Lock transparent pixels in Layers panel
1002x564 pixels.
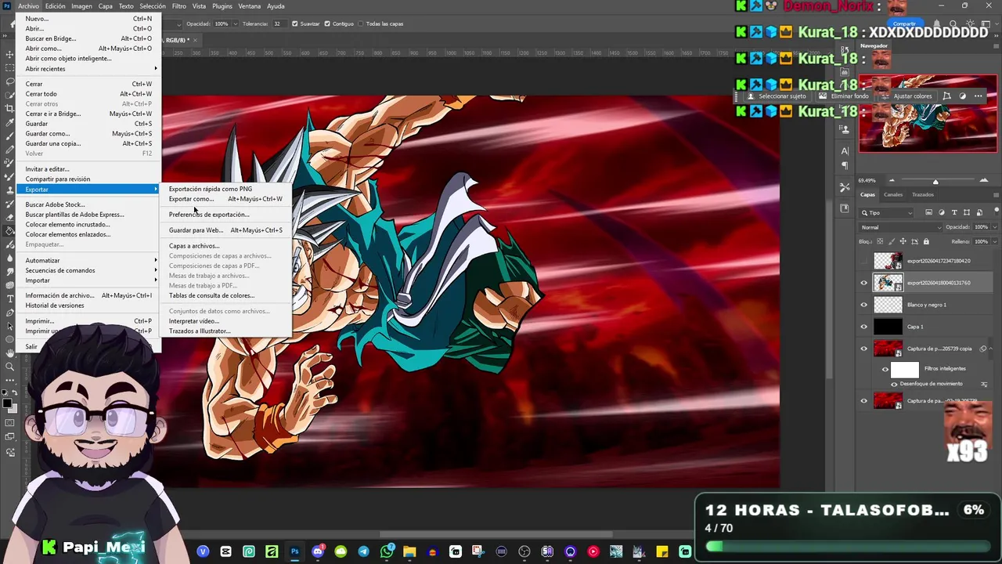tap(881, 241)
